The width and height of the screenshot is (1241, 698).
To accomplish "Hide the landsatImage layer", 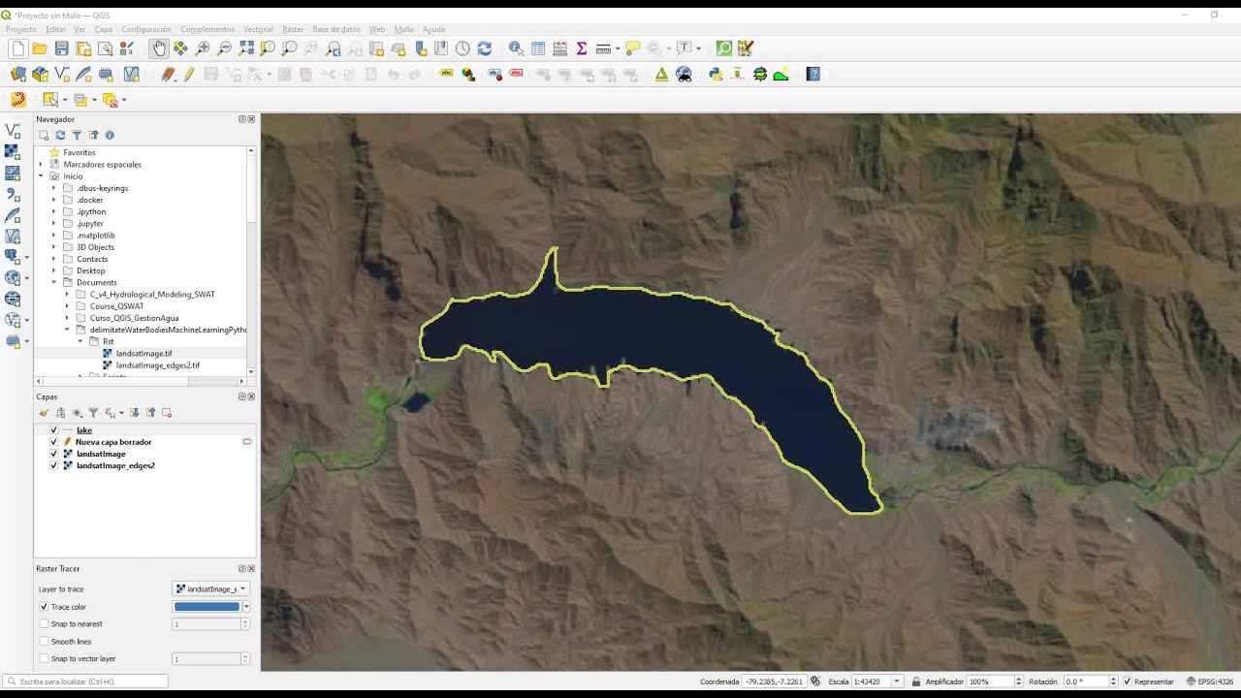I will click(53, 454).
